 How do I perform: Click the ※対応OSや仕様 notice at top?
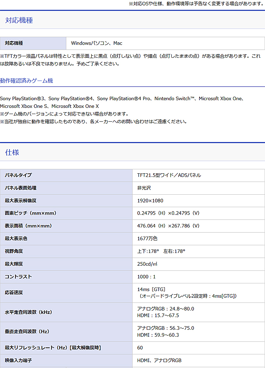pyautogui.click(x=197, y=4)
